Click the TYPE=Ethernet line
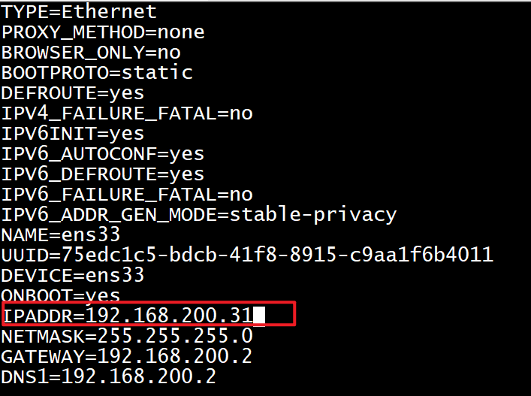Screen dimensions: 531x396 [x=79, y=12]
